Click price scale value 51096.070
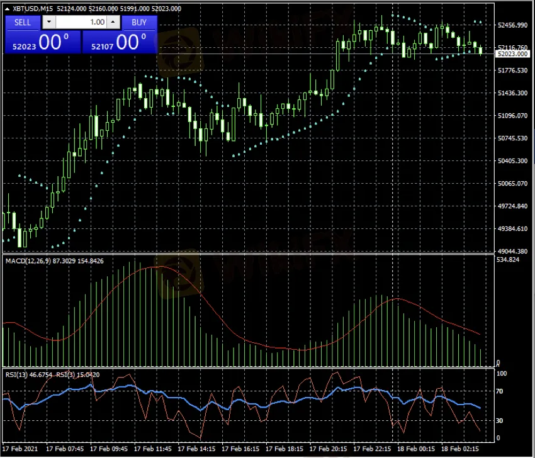 coord(513,116)
